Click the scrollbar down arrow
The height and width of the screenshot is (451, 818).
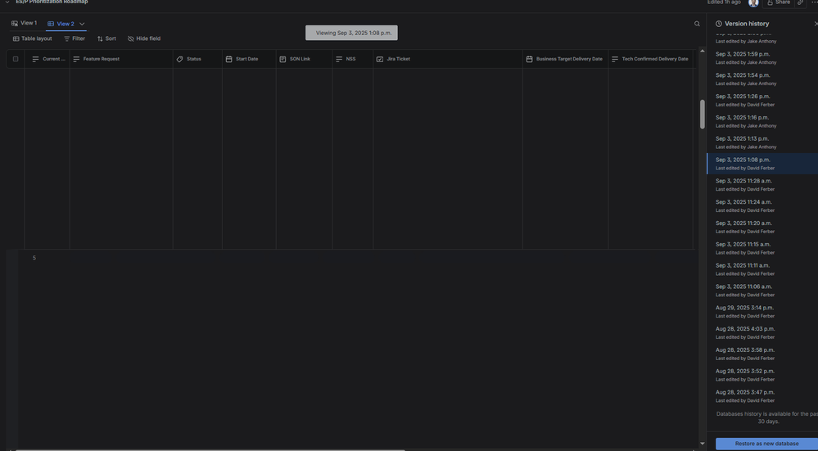pyautogui.click(x=703, y=444)
